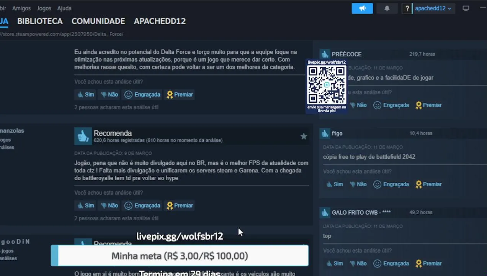Viewport: 487px width, 276px height.
Task: Vote Sim on the GALO FRITO CWB review
Action: point(334,263)
